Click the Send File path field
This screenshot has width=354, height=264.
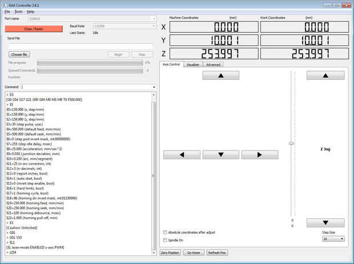[x=81, y=46]
